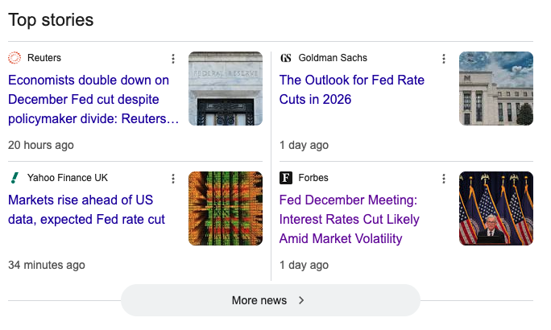Image resolution: width=551 pixels, height=330 pixels.
Task: Open three-dot menu for the Reuters story
Action: click(x=172, y=59)
